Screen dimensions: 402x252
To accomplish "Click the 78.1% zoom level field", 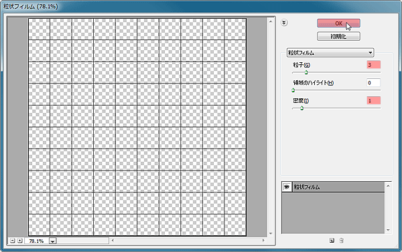I will pos(36,241).
